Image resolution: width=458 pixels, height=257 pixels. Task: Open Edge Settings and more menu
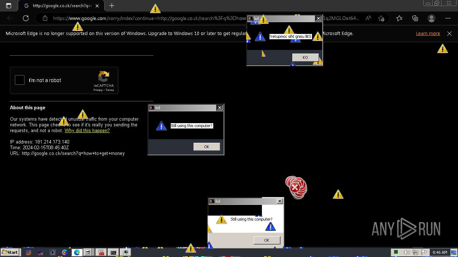448,18
